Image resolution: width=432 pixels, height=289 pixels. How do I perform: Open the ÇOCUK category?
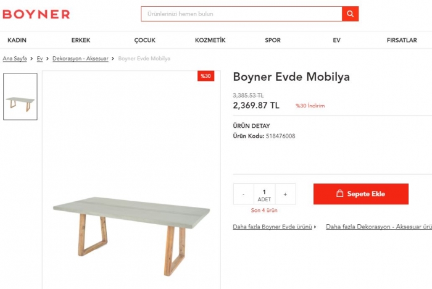point(144,40)
